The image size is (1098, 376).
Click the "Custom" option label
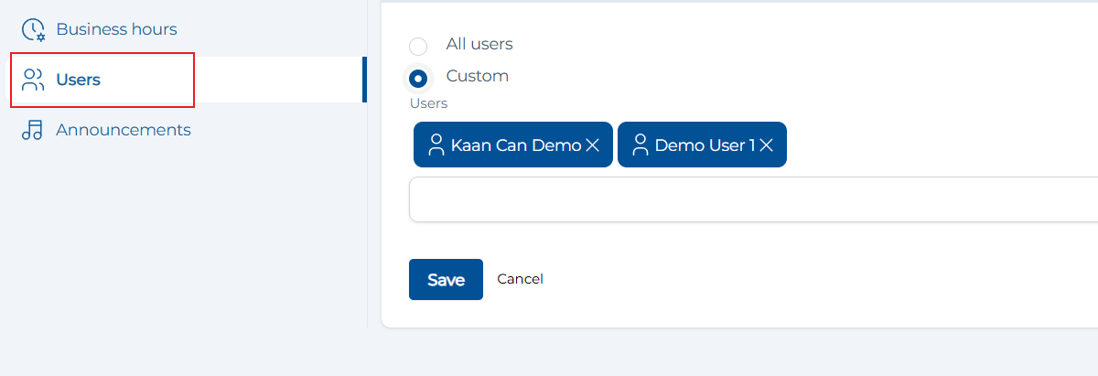tap(477, 76)
